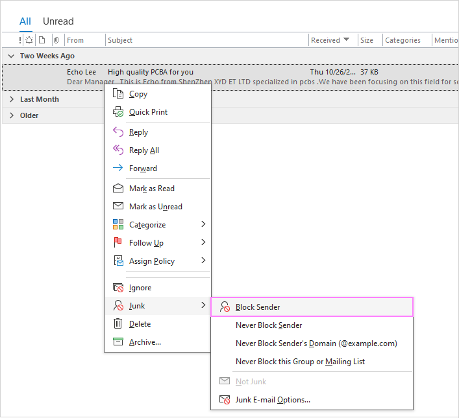
Task: Click the Junk E-mail Options envelope icon
Action: [x=225, y=400]
